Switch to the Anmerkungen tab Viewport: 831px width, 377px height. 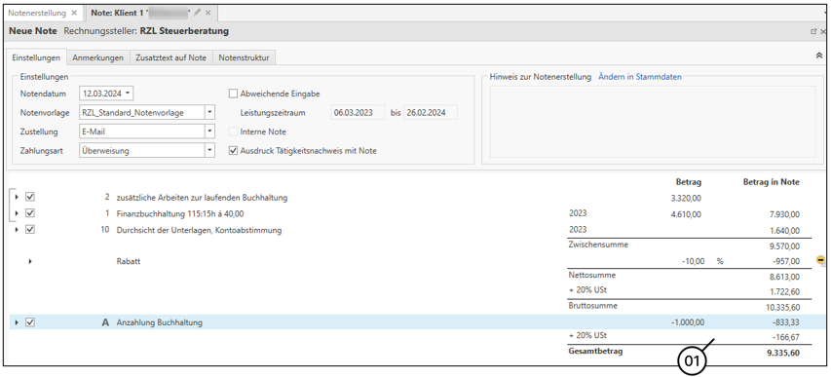[x=98, y=57]
